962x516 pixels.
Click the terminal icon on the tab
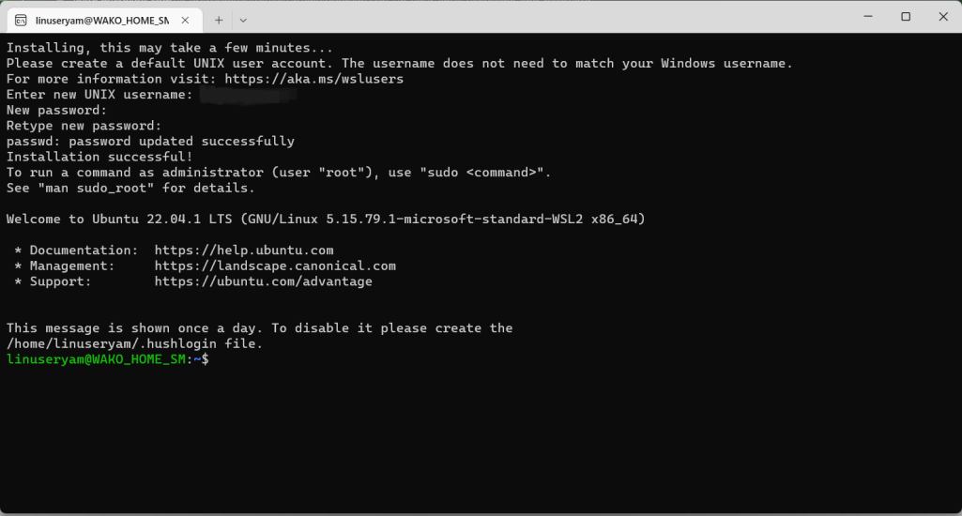(x=21, y=21)
